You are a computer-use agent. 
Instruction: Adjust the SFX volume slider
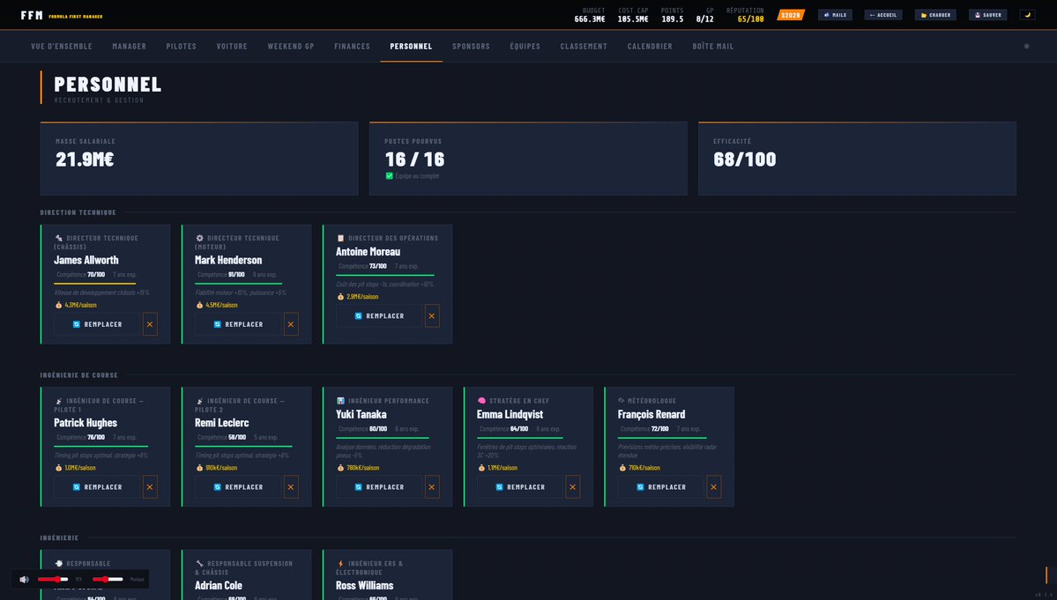click(53, 579)
